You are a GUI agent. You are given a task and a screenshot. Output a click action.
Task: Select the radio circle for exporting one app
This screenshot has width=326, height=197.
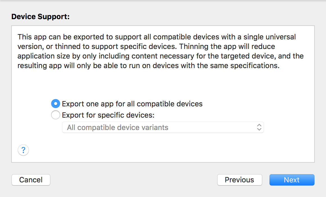56,104
